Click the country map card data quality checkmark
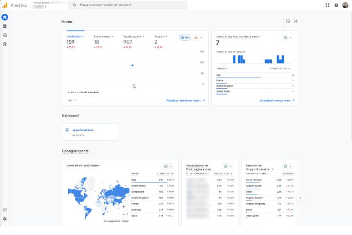The width and height of the screenshot is (352, 235). tap(166, 166)
